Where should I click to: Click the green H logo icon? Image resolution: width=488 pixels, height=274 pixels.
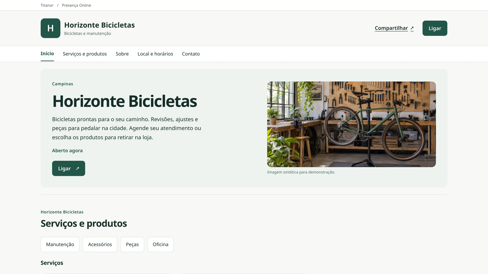click(x=50, y=28)
